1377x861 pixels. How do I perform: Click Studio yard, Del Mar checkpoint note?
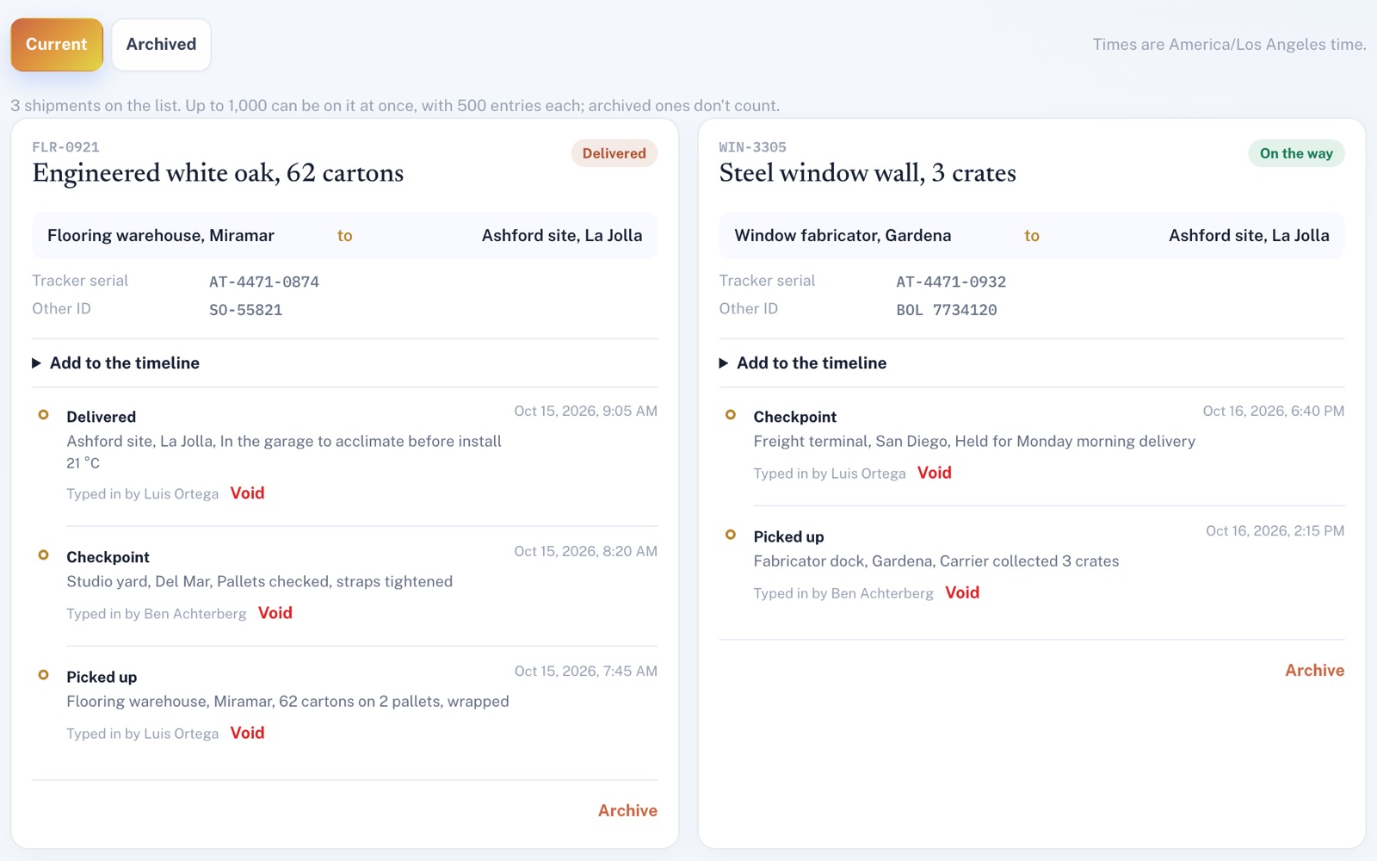click(260, 582)
